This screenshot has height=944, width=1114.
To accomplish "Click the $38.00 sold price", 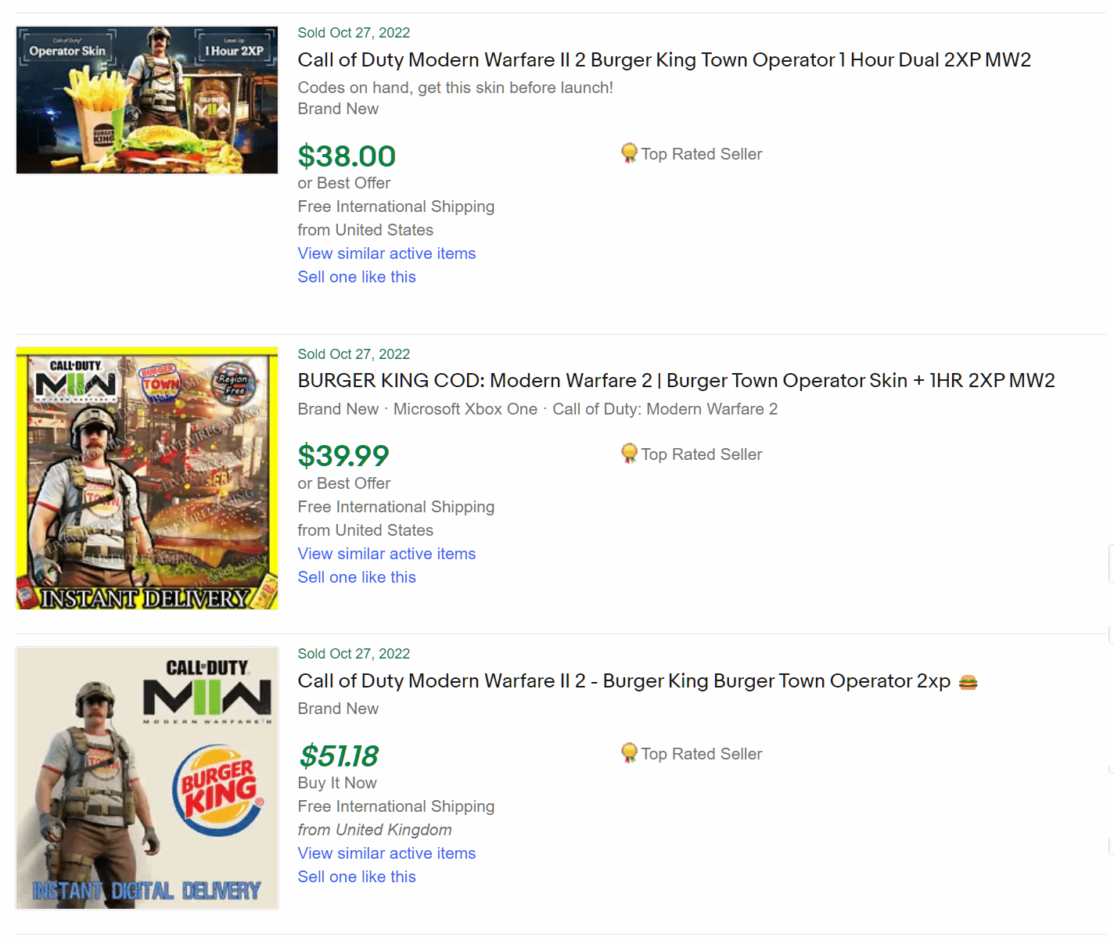I will point(347,156).
